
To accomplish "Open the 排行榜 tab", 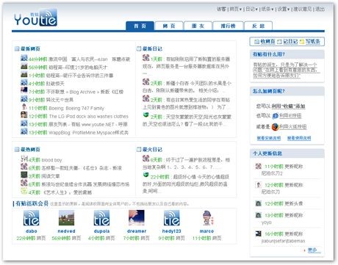I will (x=228, y=26).
